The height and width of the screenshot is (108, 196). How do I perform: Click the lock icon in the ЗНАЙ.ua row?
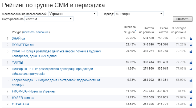pos(191,38)
